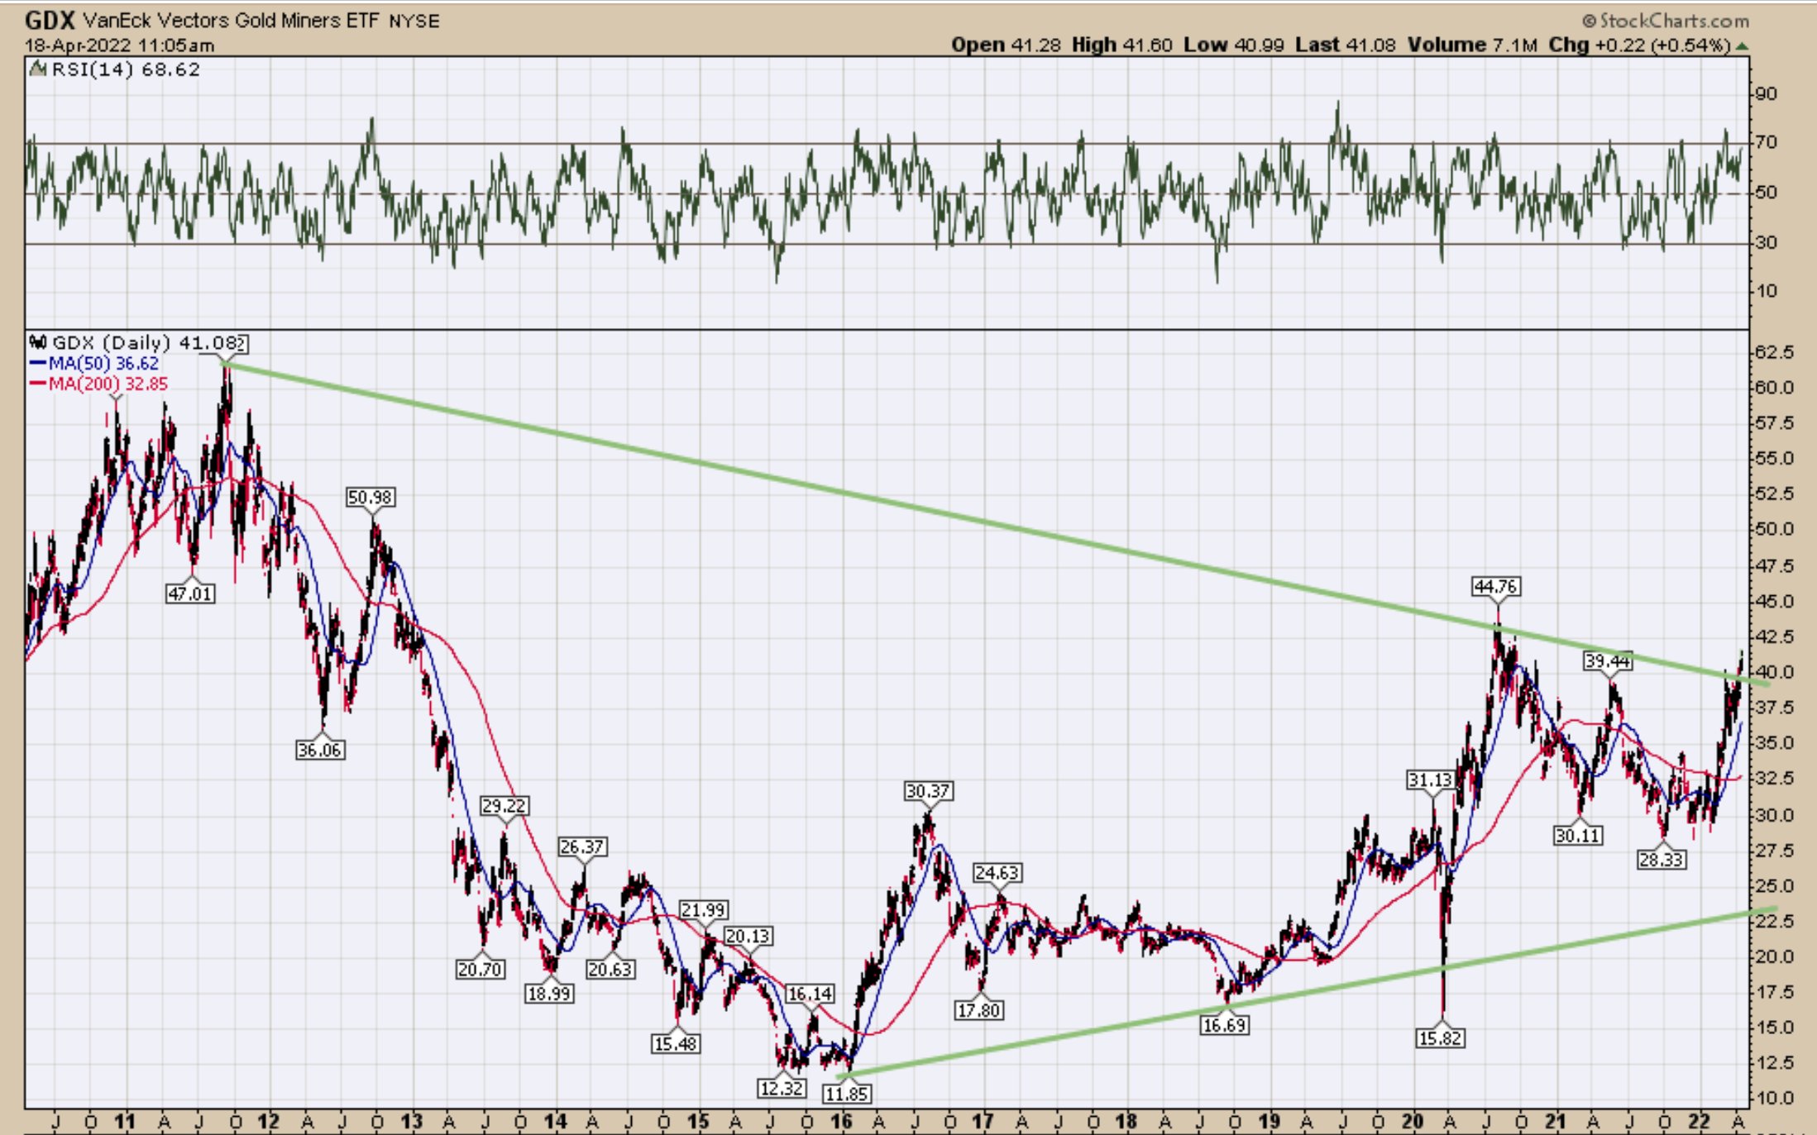Viewport: 1817px width, 1135px height.
Task: Click year 16 on time axis
Action: [841, 1122]
